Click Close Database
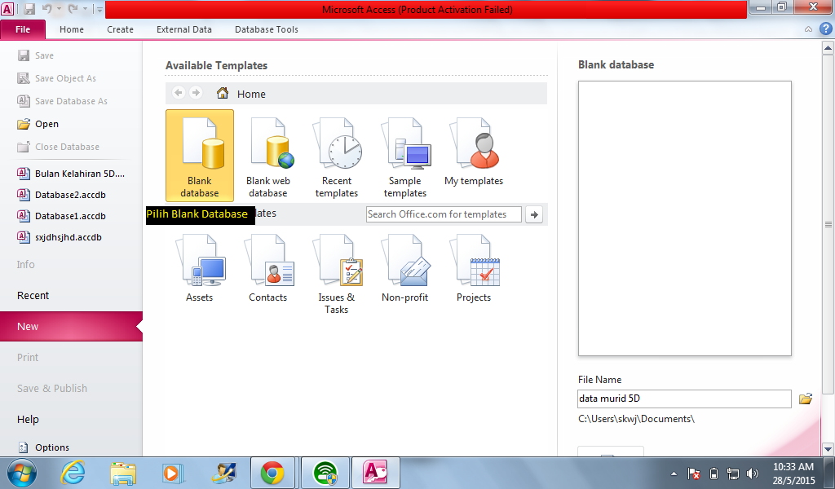Image resolution: width=835 pixels, height=489 pixels. [58, 147]
